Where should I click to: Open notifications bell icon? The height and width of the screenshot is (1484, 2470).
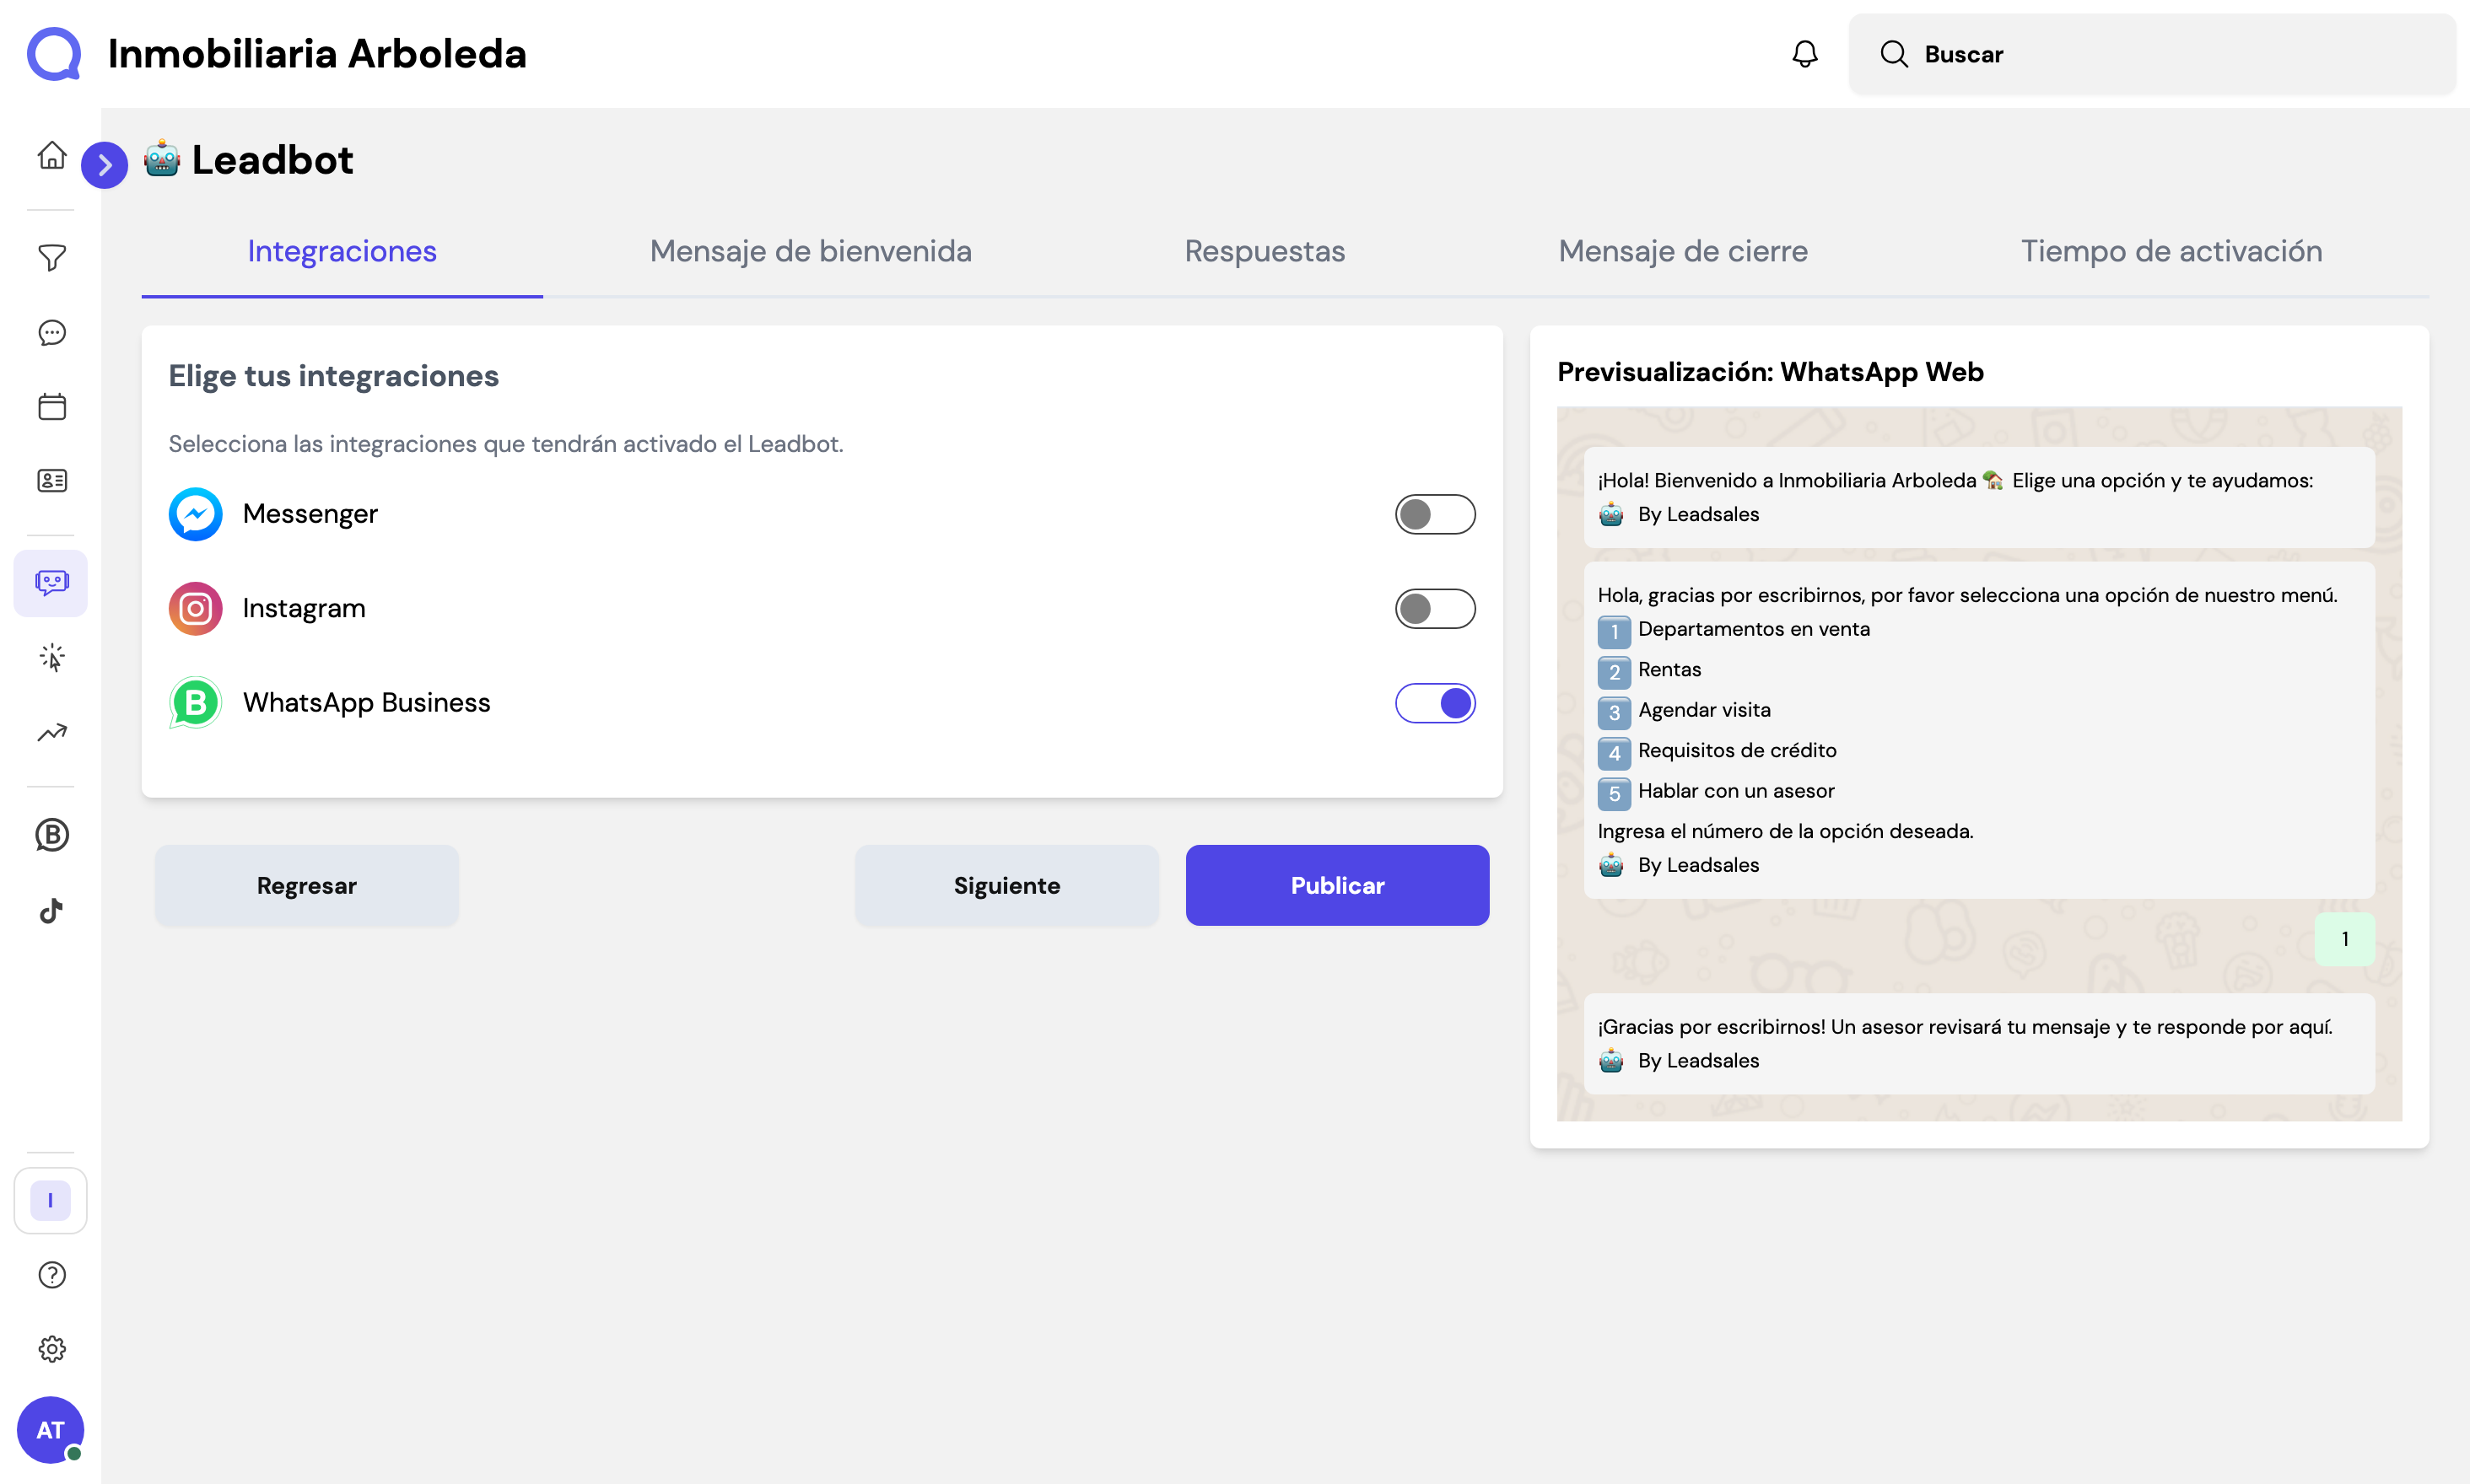(x=1804, y=54)
